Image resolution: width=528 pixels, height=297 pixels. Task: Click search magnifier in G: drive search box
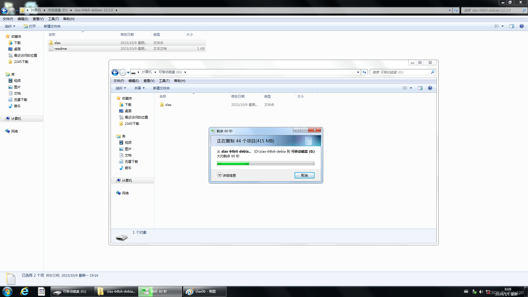433,72
